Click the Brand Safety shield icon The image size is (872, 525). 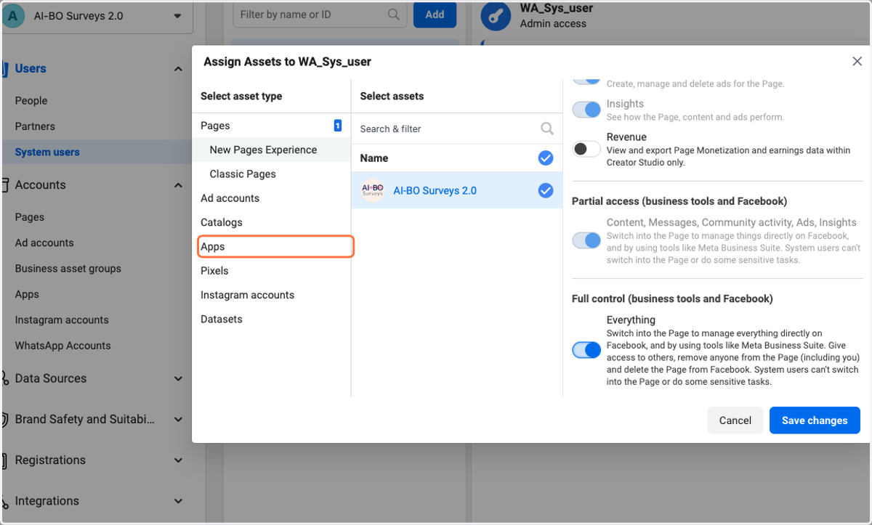(5, 420)
